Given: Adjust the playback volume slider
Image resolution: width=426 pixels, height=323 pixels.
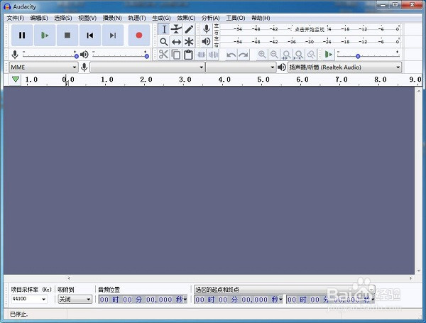Looking at the screenshot, I should tap(121, 55).
